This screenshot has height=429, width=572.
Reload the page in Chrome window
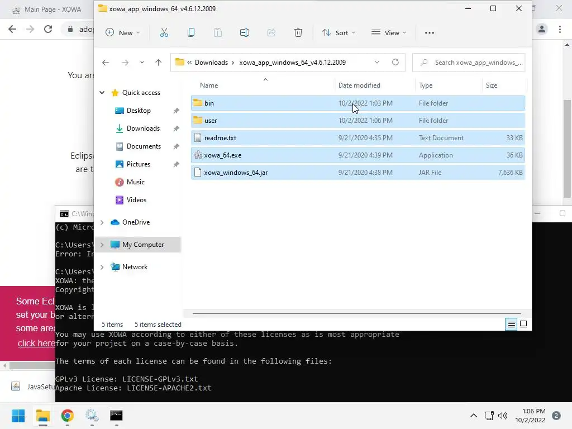click(48, 29)
